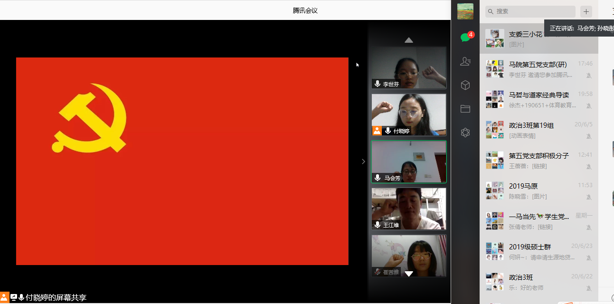This screenshot has height=304, width=614.
Task: Open the WeChat files folder icon
Action: point(465,109)
